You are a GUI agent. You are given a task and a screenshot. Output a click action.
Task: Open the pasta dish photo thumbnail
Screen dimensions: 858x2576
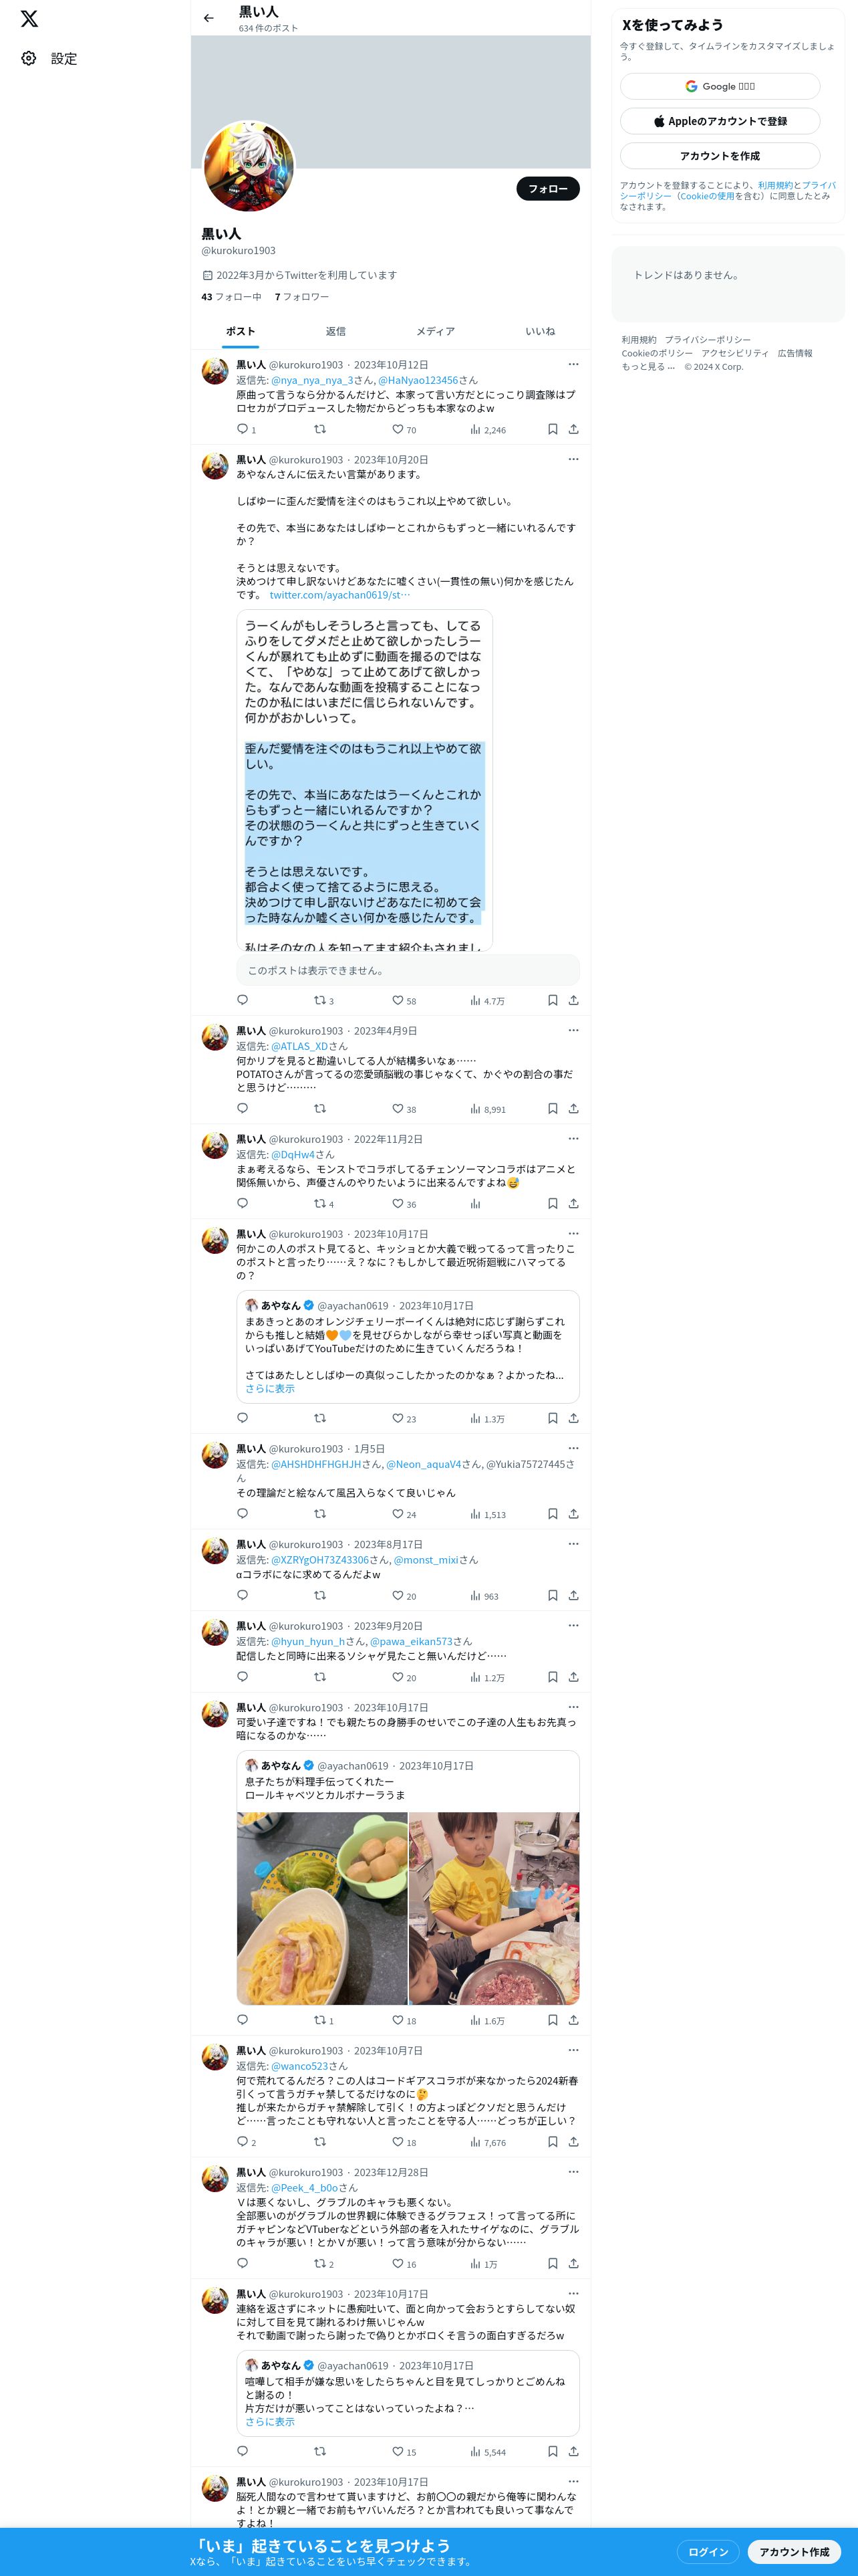coord(321,1908)
